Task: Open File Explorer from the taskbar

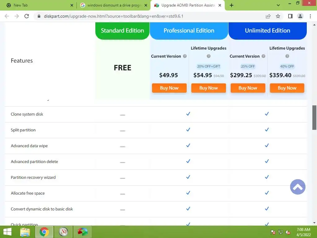Action: (x=25, y=232)
